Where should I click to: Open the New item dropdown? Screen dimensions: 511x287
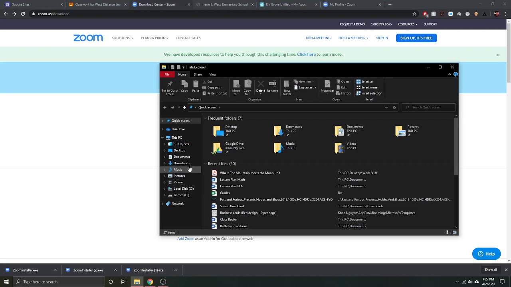coord(304,82)
